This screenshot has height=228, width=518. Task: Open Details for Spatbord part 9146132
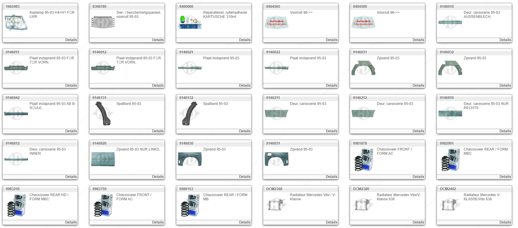245,131
